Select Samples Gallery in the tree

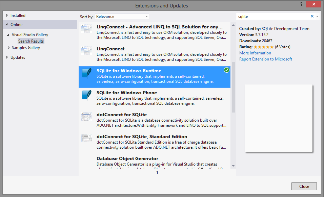pos(26,48)
